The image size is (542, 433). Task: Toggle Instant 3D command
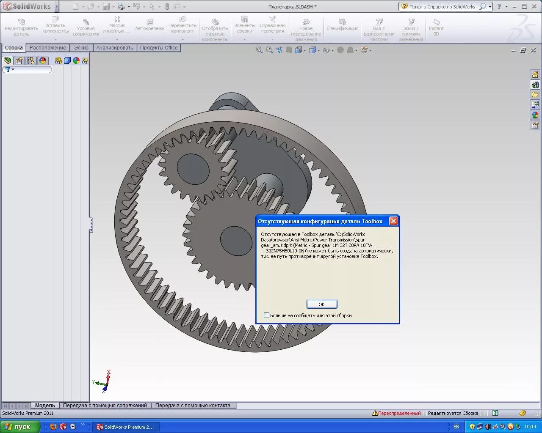coord(436,27)
